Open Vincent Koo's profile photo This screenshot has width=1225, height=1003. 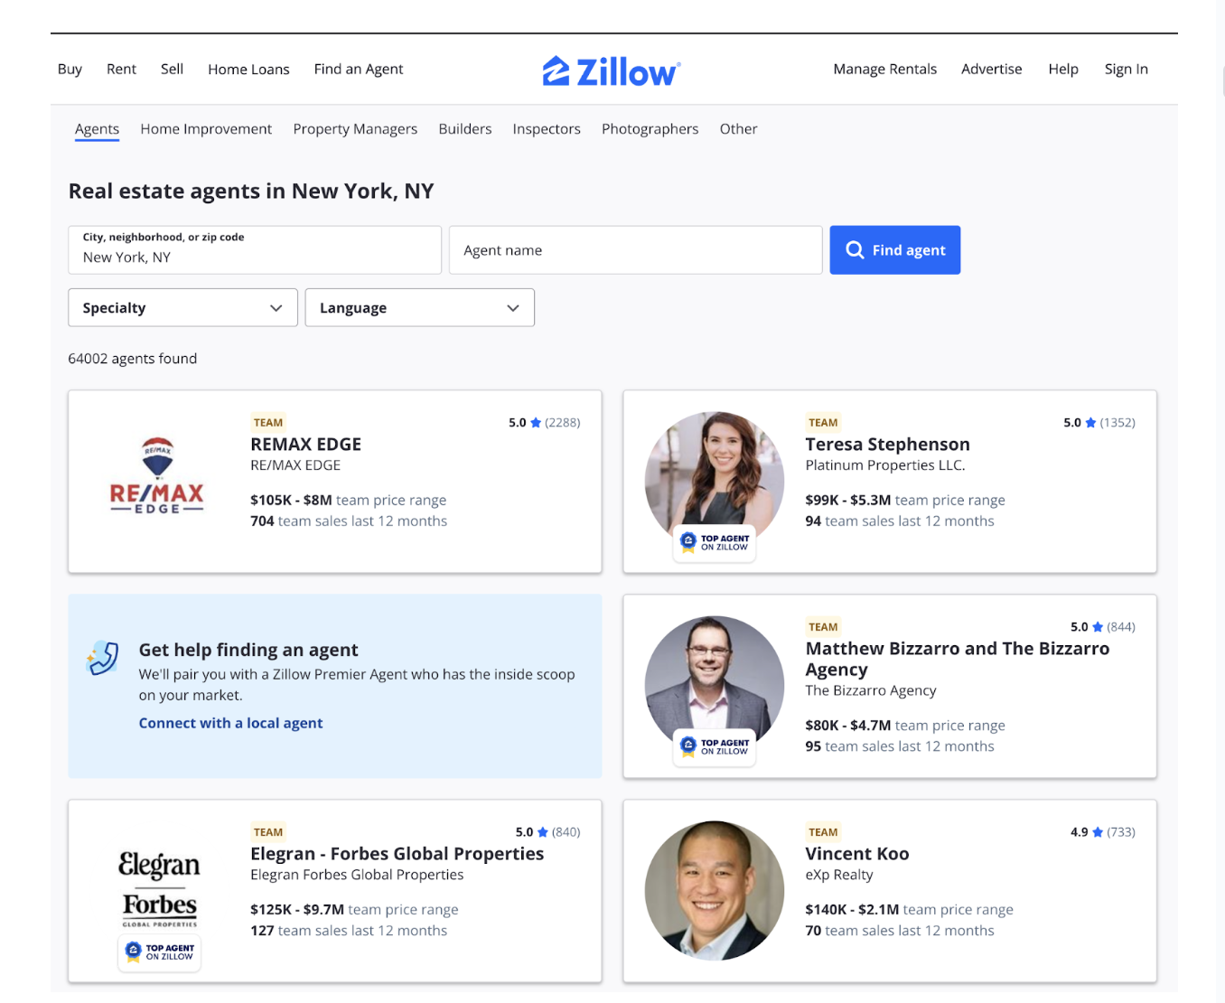715,890
